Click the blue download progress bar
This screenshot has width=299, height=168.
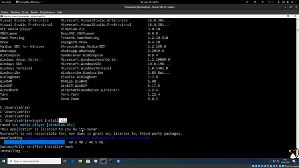click(x=34, y=142)
